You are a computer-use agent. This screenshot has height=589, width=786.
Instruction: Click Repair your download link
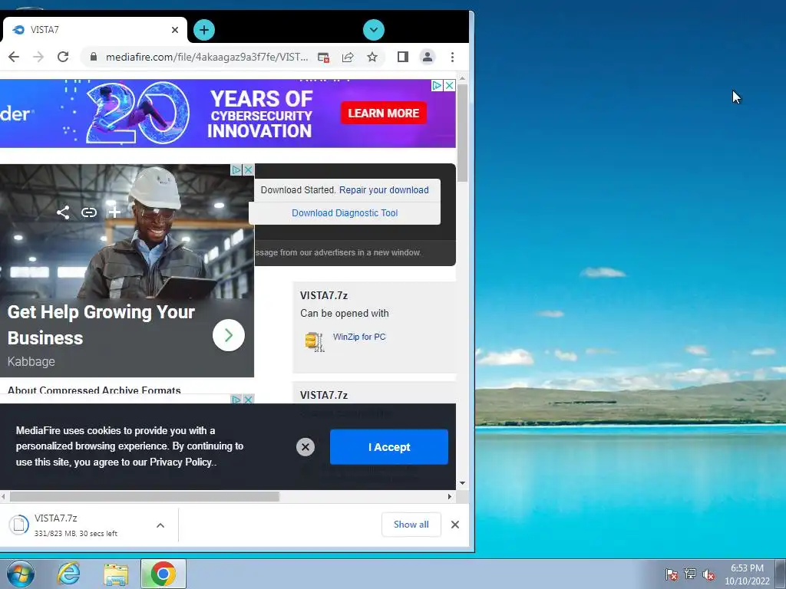point(384,190)
